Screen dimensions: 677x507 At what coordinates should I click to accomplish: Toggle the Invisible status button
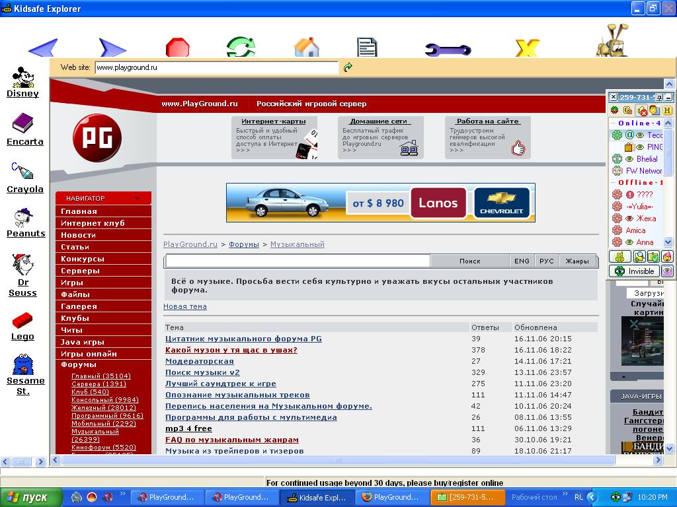click(633, 271)
